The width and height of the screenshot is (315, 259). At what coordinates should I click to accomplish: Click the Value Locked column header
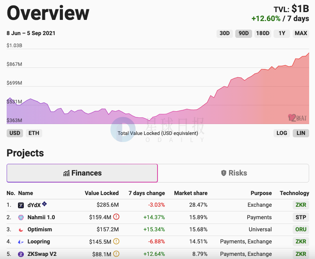(x=102, y=193)
